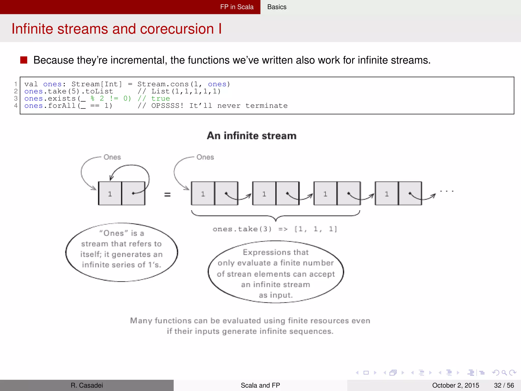Click the equals sign in the diagram
Viewport: 521px width, 391px height.
pyautogui.click(x=167, y=195)
